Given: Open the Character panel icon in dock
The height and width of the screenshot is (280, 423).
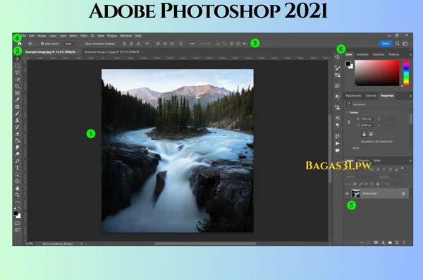Looking at the screenshot, I should (337, 118).
